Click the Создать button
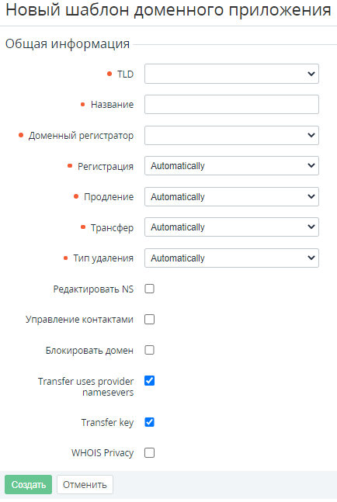Image resolution: width=337 pixels, height=502 pixels. (x=28, y=485)
